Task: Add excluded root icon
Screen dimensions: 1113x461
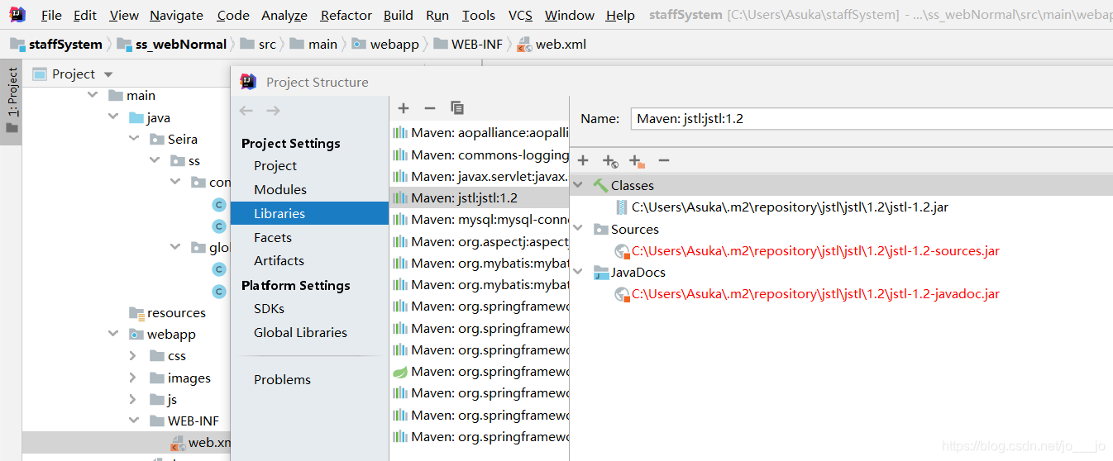Action: [x=637, y=161]
